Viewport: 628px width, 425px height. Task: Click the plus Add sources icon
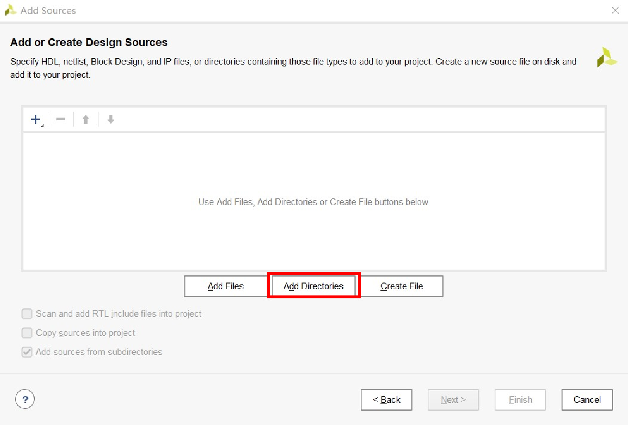point(36,120)
